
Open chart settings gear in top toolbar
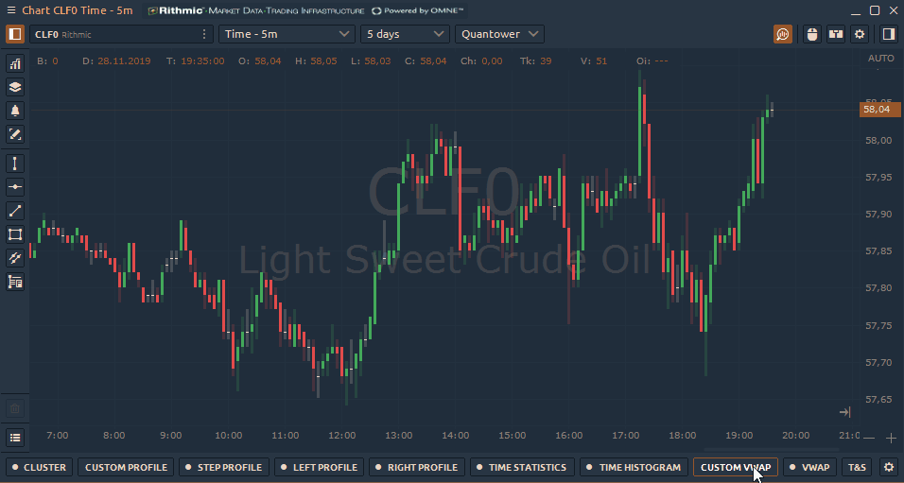click(x=860, y=34)
